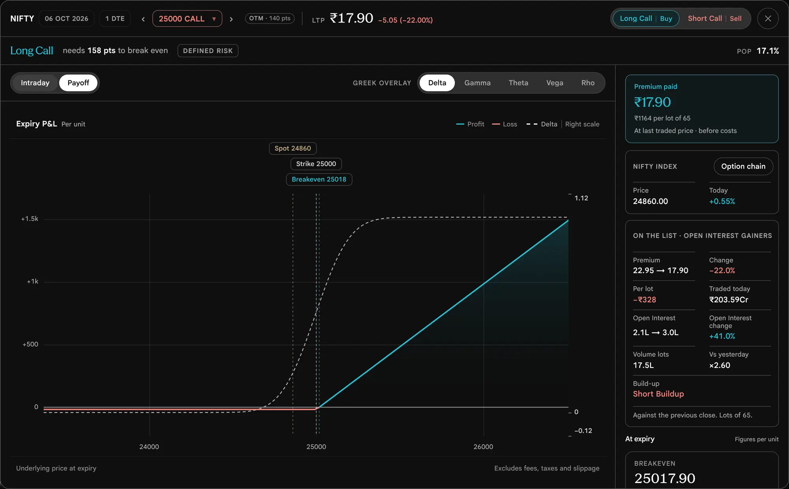
Task: Select Vega greek overlay
Action: click(555, 83)
